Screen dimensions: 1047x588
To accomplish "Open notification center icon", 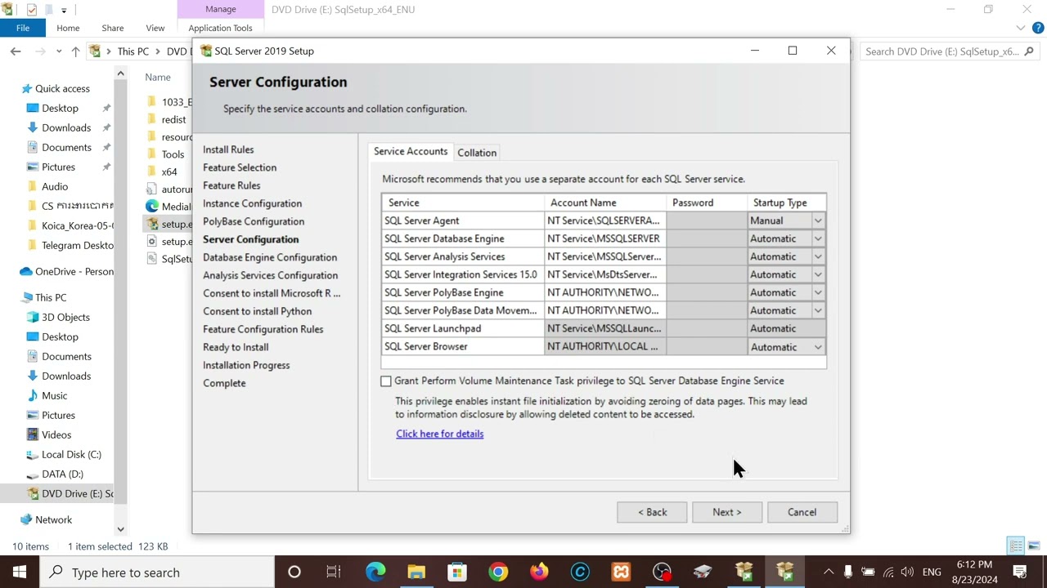I will (x=1020, y=572).
